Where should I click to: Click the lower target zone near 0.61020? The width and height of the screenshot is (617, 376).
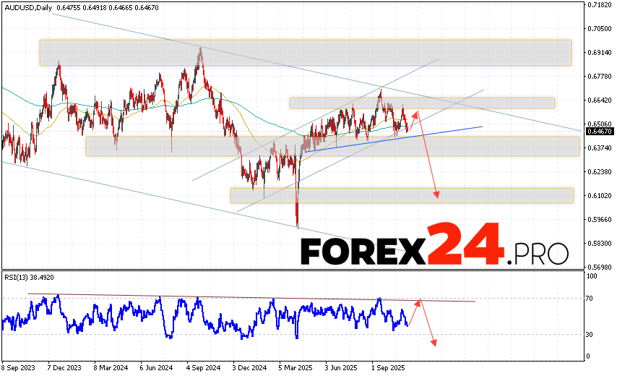402,195
